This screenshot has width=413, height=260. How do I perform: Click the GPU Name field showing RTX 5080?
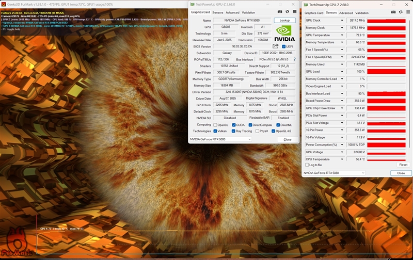pyautogui.click(x=242, y=20)
